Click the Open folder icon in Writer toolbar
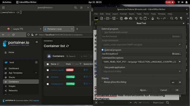Screen dimensions: 190x106 [107, 18]
